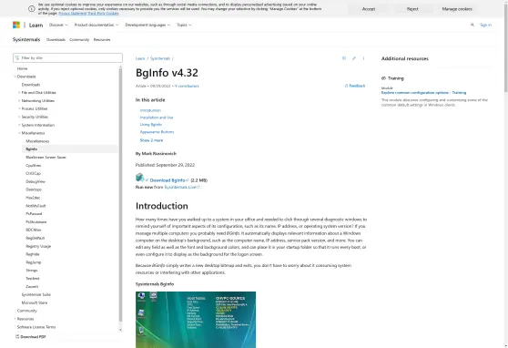This screenshot has height=348, width=508.
Task: Open the Product documentation dropdown
Action: point(97,25)
